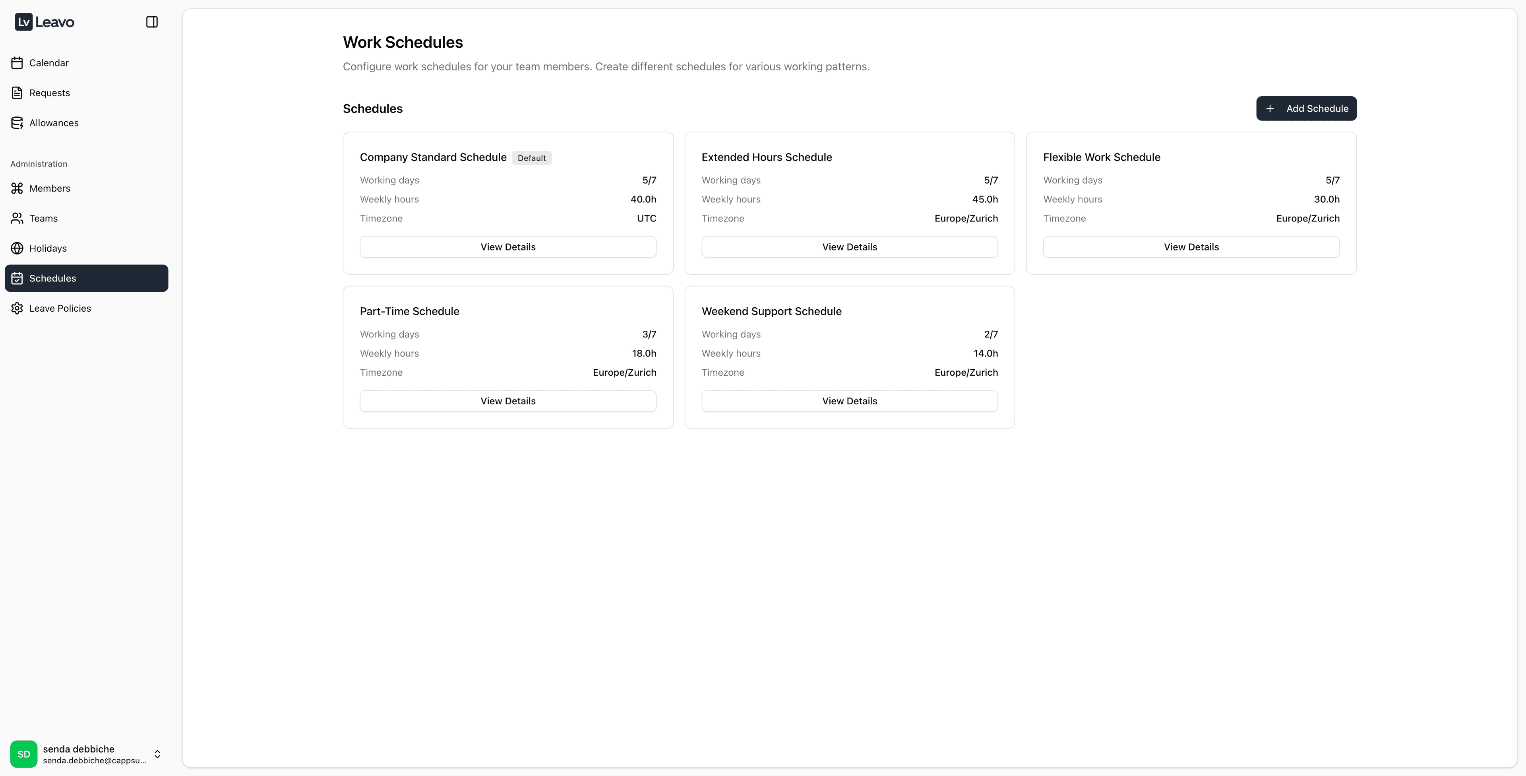View Details of Flexible Work Schedule
Viewport: 1526px width, 776px height.
point(1191,246)
